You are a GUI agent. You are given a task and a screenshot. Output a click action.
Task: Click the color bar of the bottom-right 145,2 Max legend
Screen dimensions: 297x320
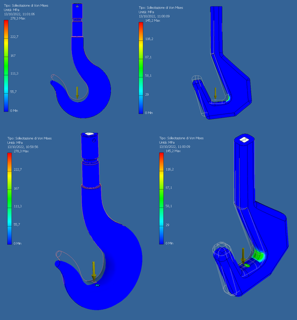click(x=161, y=198)
